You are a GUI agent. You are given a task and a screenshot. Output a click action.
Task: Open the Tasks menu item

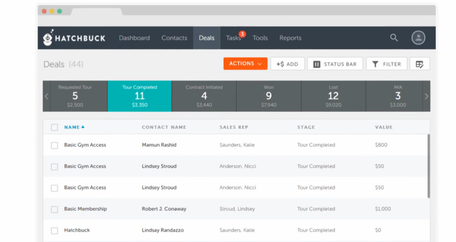pos(233,38)
